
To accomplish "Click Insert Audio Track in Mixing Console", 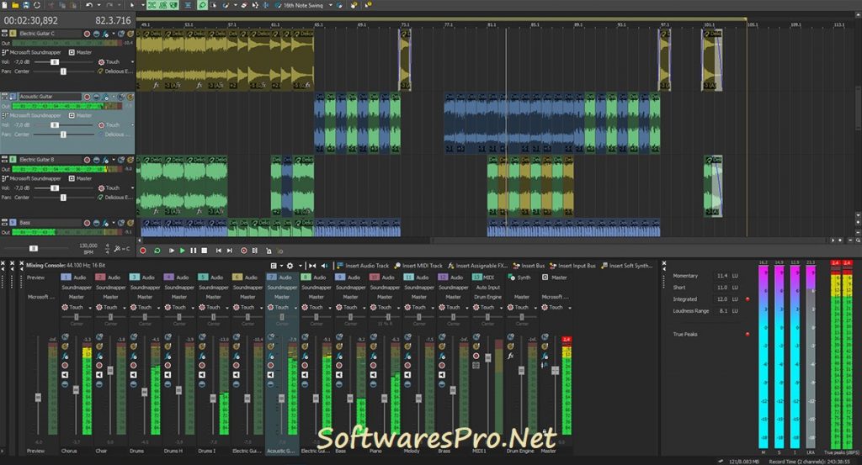I will [362, 266].
